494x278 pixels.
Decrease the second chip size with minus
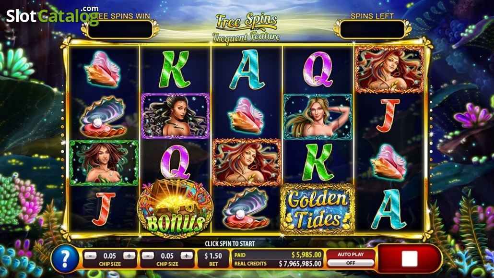click(x=147, y=255)
